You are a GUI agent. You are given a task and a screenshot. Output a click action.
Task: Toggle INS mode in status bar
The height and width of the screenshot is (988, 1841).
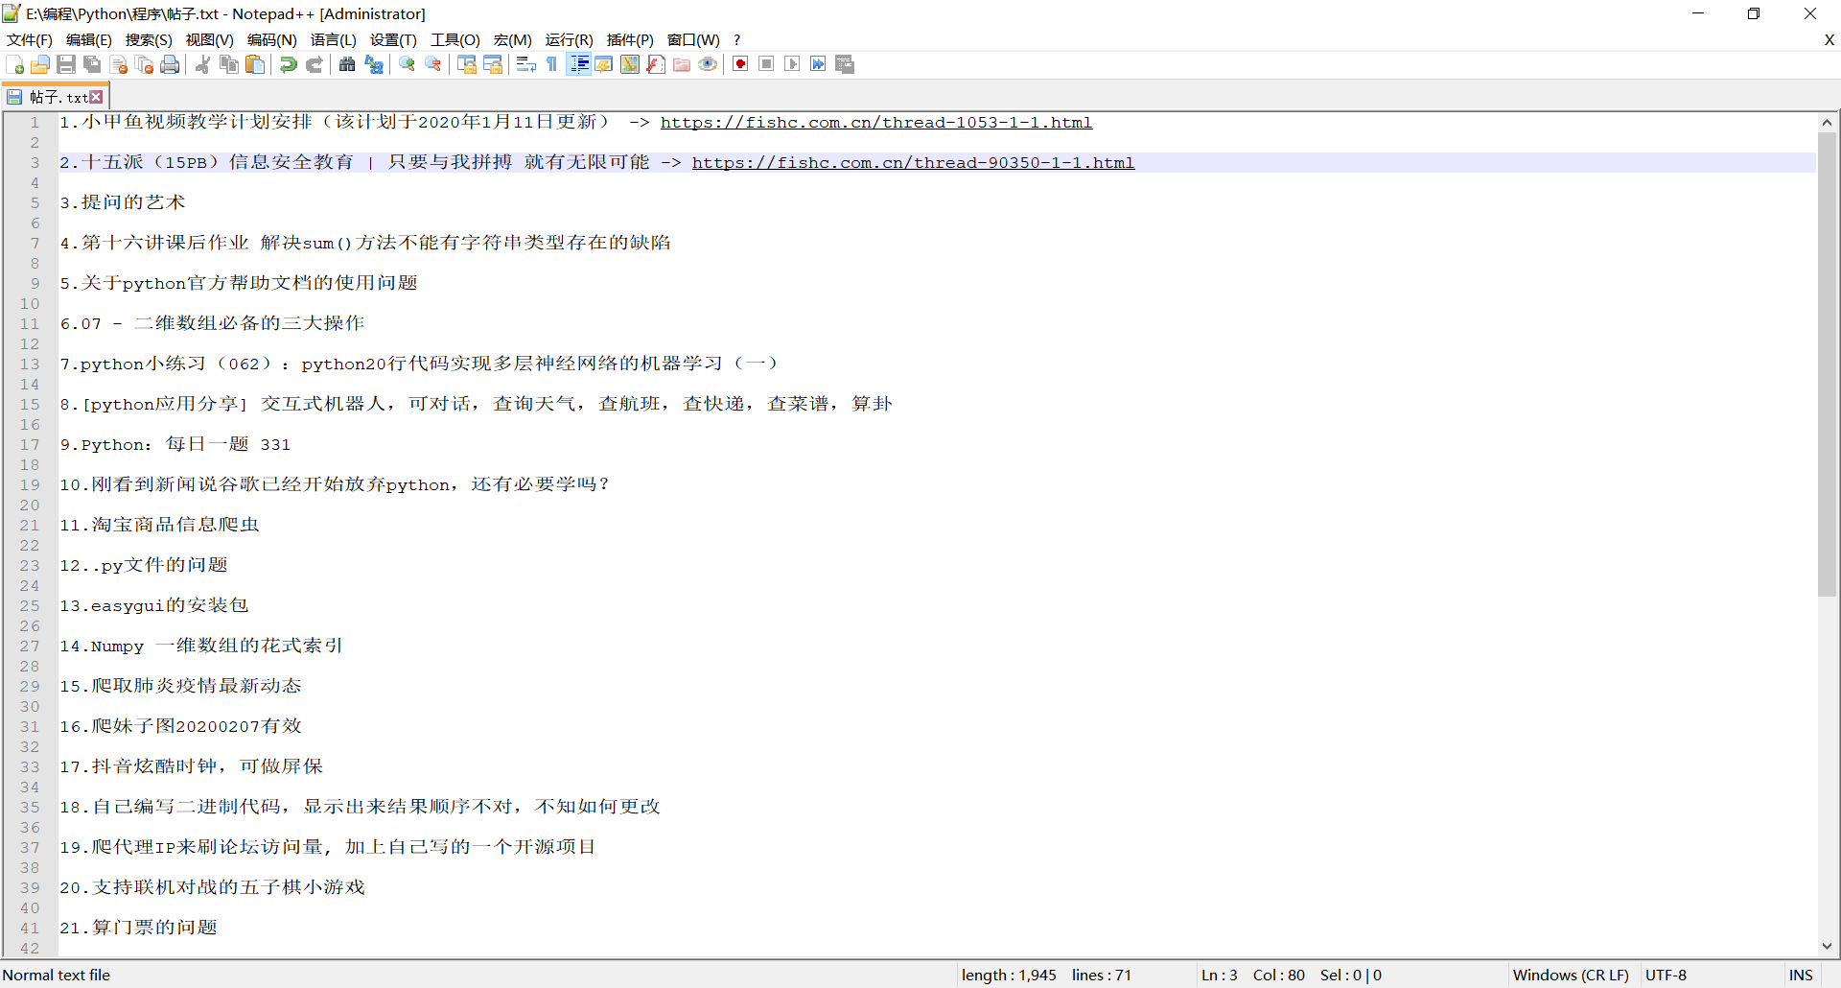coord(1801,975)
